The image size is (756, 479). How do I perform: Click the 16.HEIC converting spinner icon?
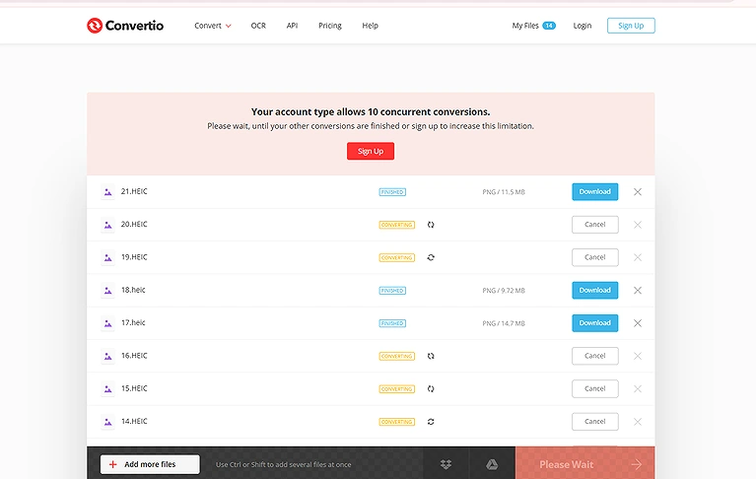coord(431,356)
